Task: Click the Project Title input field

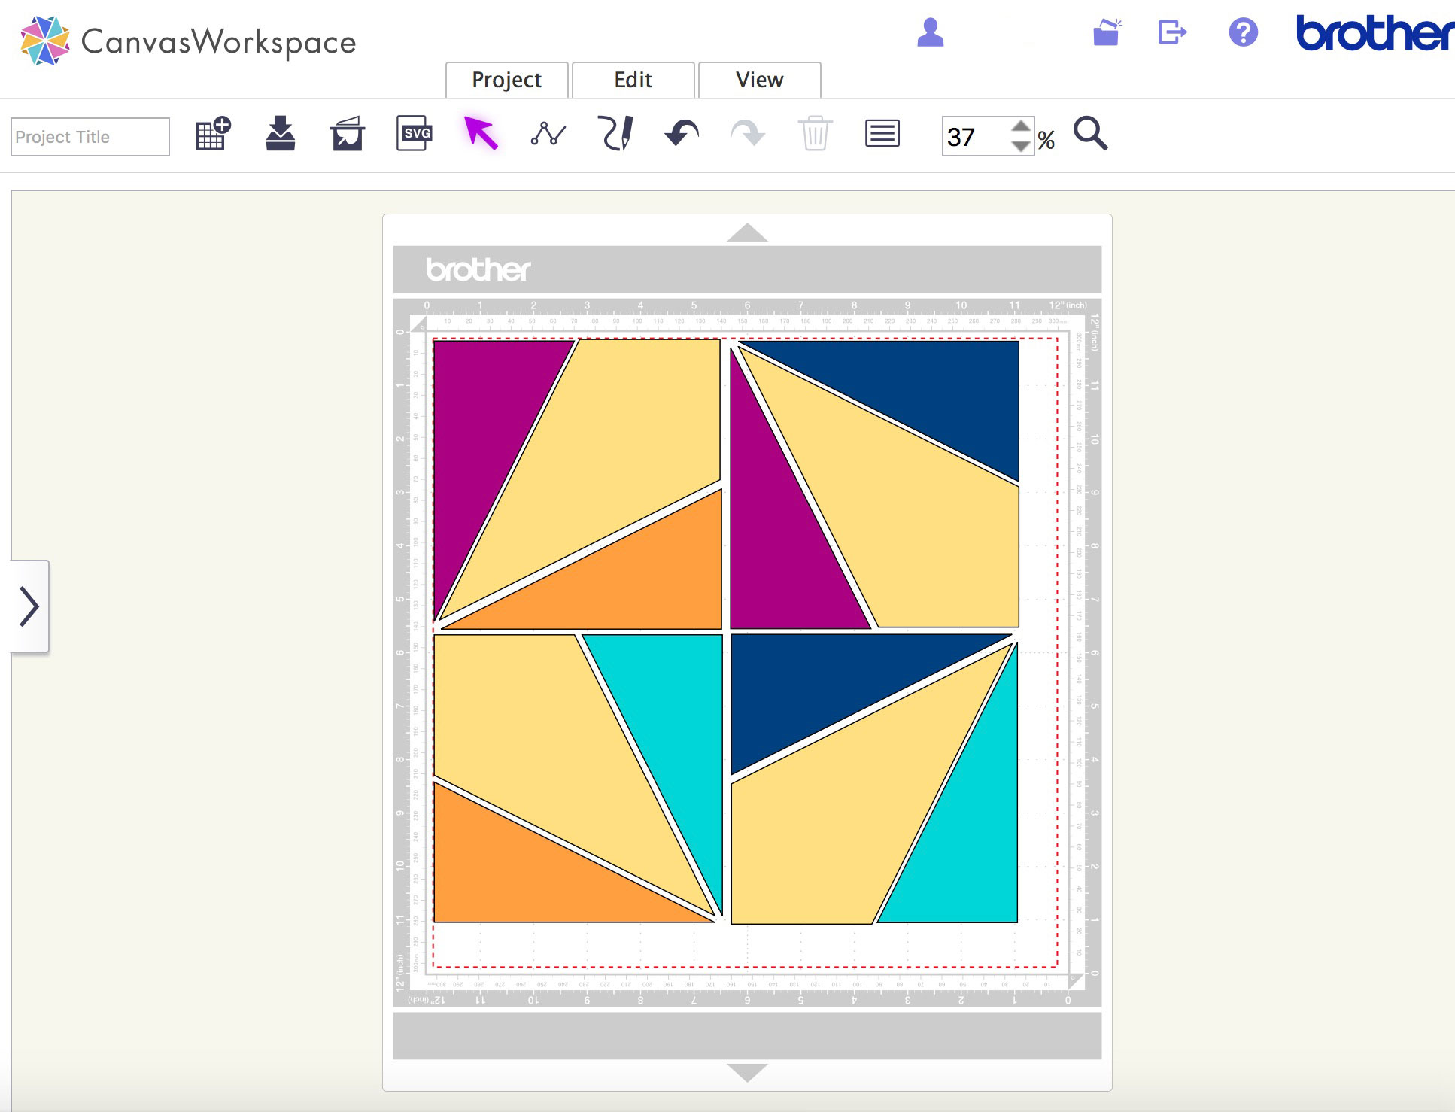Action: point(90,137)
